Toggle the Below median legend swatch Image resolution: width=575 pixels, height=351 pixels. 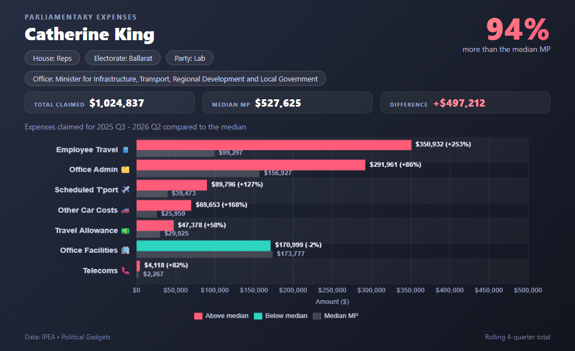point(258,316)
